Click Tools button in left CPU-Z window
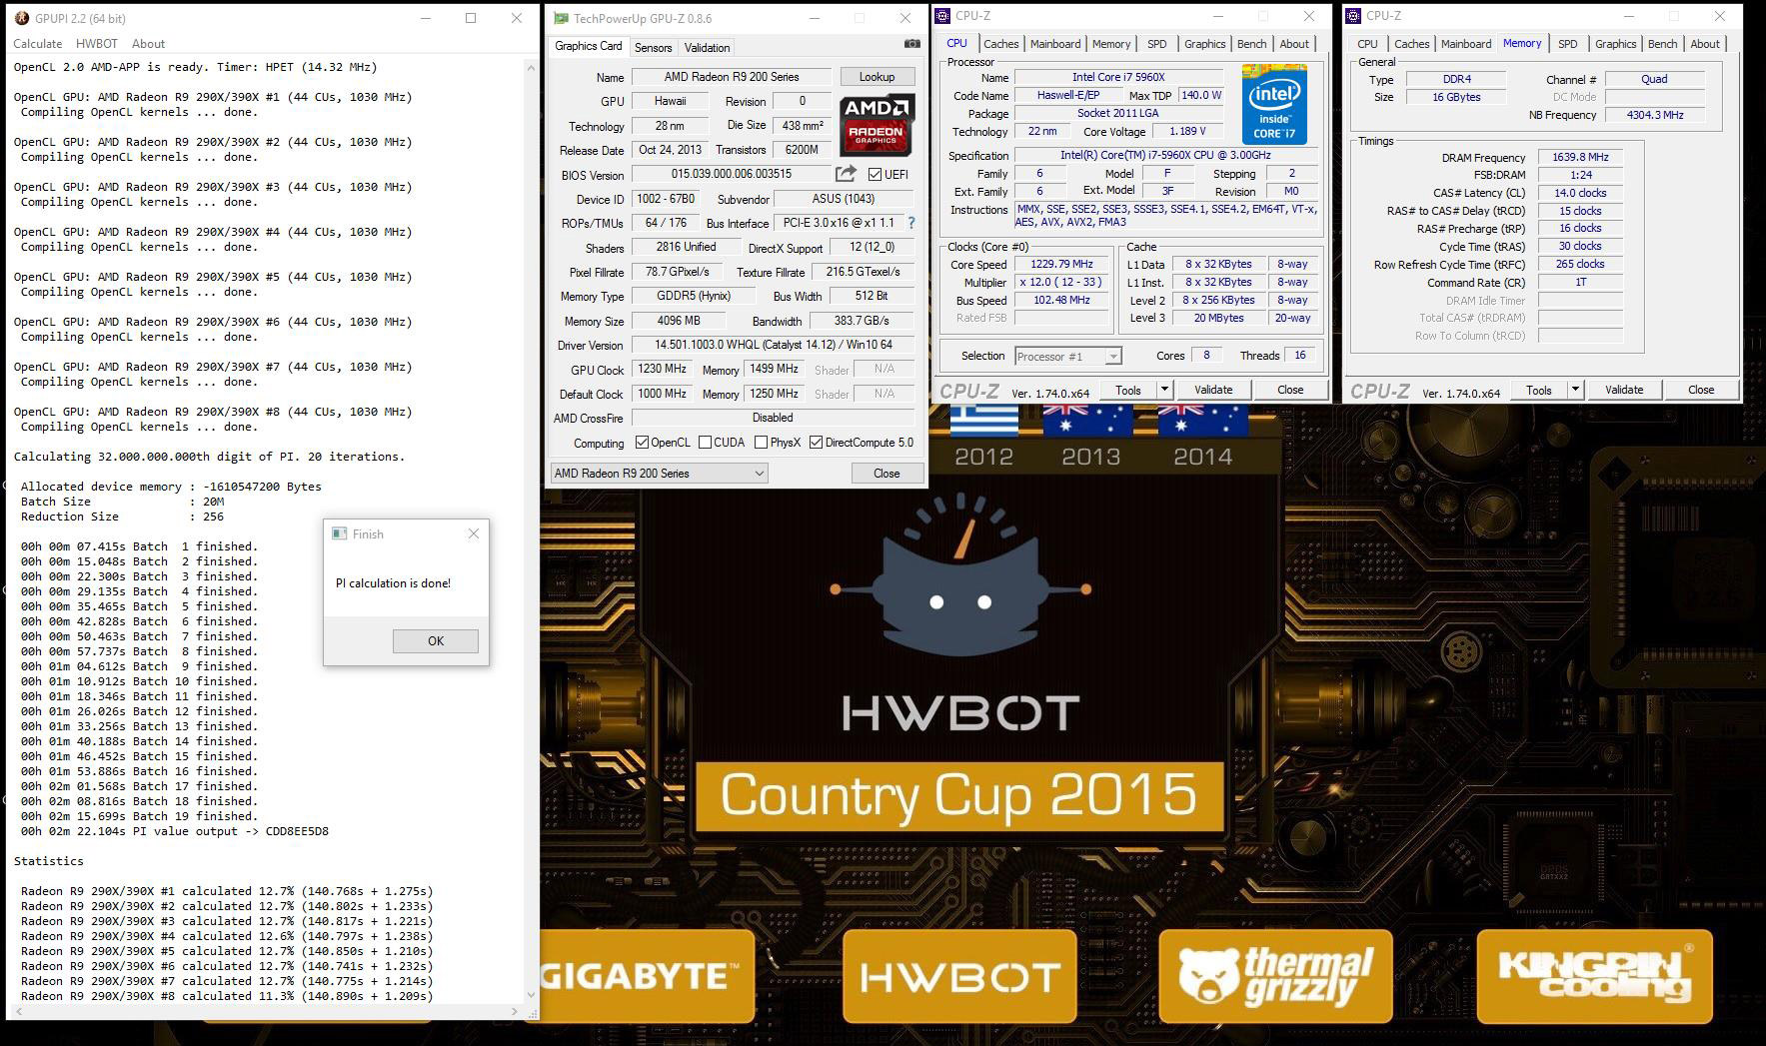 point(1128,390)
